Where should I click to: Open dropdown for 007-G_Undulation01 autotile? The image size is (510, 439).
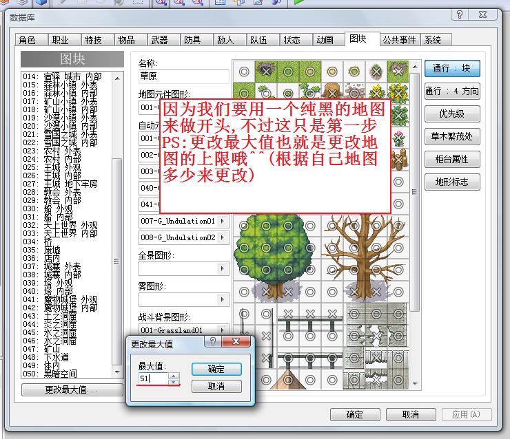click(223, 221)
